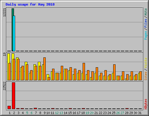Click the orange Sites bar for day 21
The width and height of the screenshot is (149, 116).
click(x=97, y=74)
